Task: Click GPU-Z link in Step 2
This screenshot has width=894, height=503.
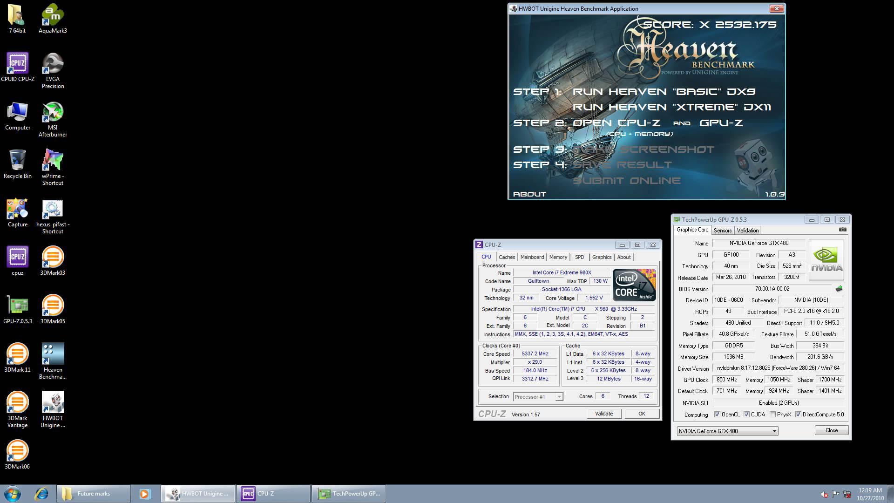Action: point(721,123)
